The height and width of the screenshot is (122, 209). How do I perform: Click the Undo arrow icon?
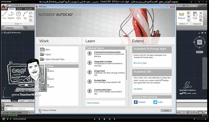28,5
